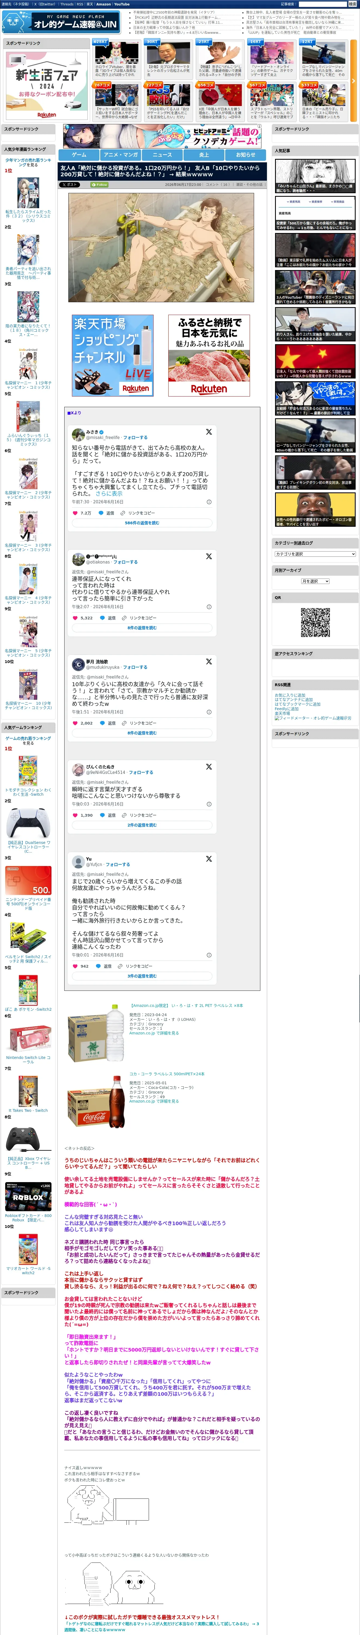The height and width of the screenshot is (1635, 360).
Task: Open the アニメ・マンガ navigation tab
Action: [x=120, y=155]
